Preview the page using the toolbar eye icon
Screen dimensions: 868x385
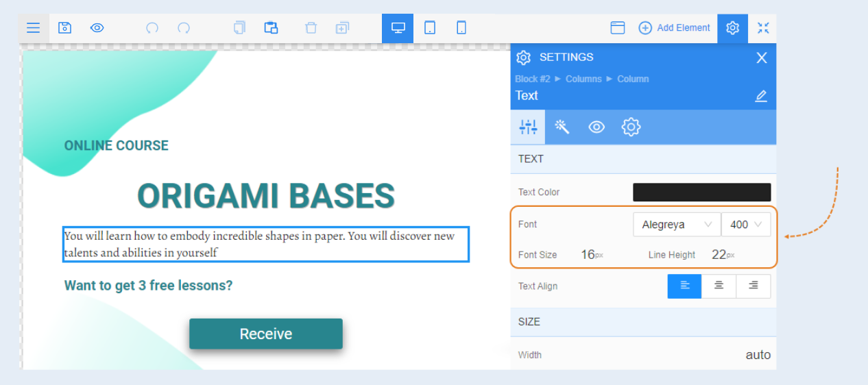pyautogui.click(x=97, y=28)
